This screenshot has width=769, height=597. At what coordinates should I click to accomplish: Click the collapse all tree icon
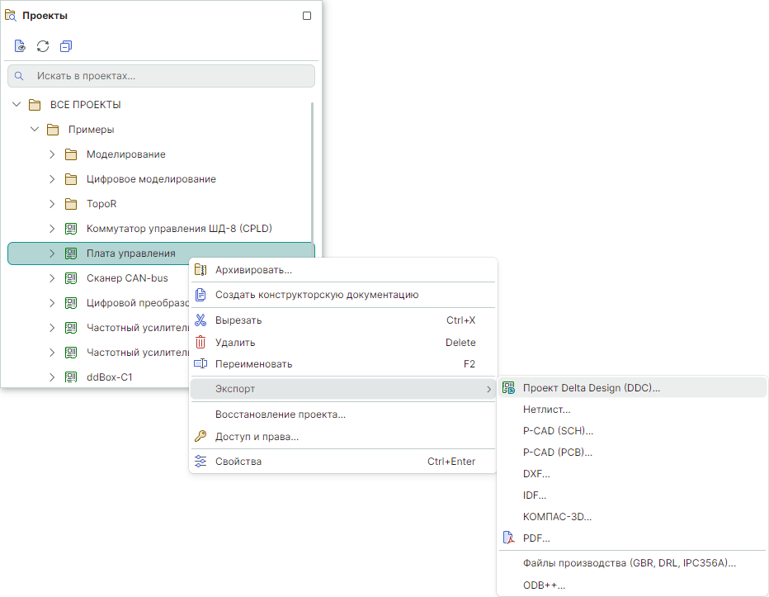coord(66,46)
